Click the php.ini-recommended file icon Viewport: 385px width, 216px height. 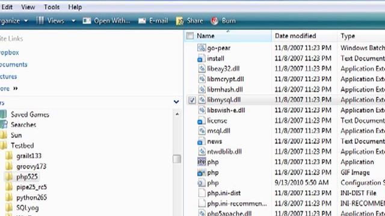[x=202, y=203]
